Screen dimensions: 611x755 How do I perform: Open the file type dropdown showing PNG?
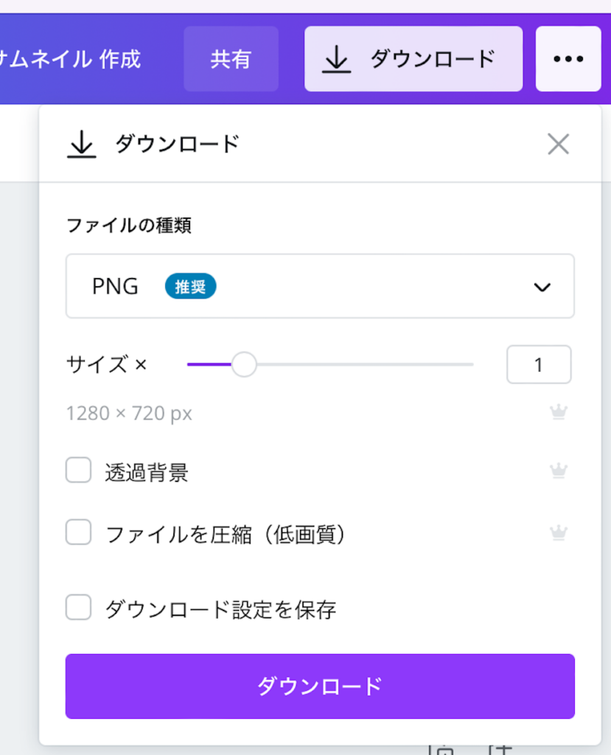pyautogui.click(x=320, y=286)
